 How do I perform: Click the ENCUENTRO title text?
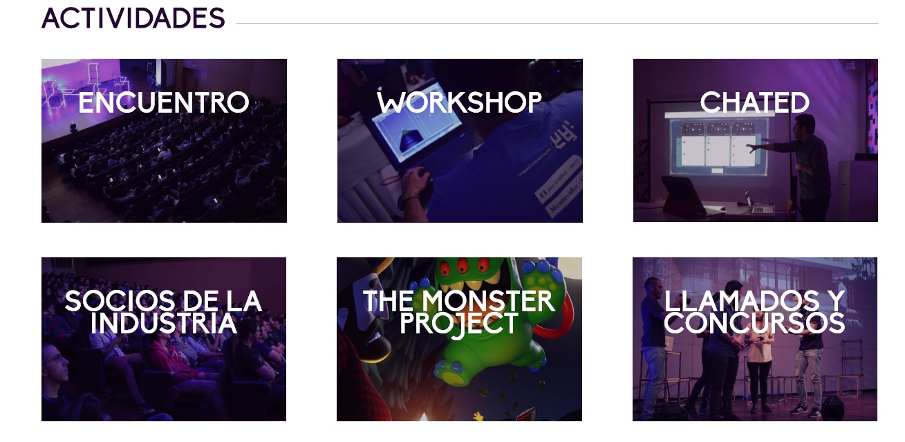(x=164, y=102)
